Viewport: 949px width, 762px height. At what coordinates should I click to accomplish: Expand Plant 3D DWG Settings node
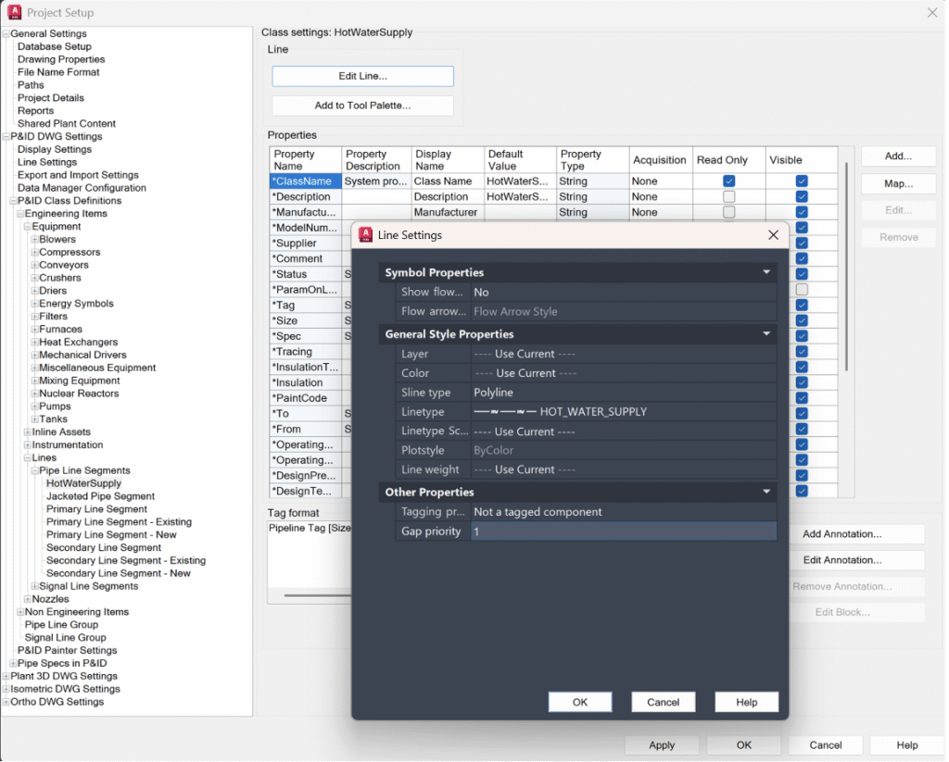click(x=6, y=676)
